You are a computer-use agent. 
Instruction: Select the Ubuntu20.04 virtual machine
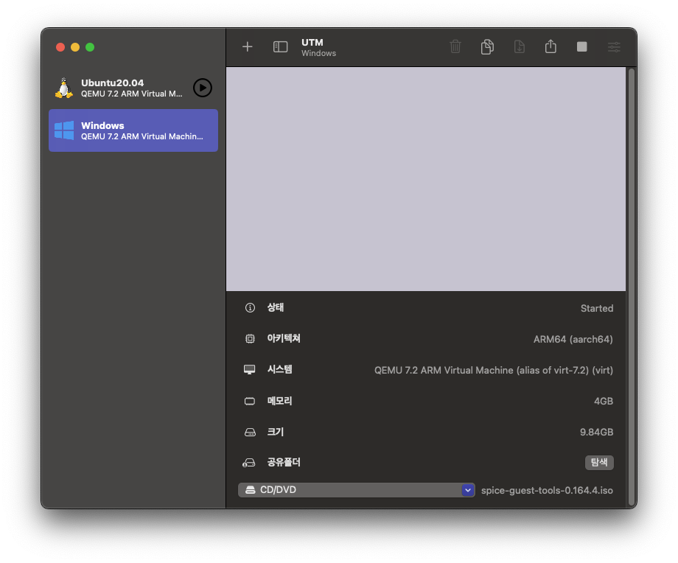coord(133,88)
